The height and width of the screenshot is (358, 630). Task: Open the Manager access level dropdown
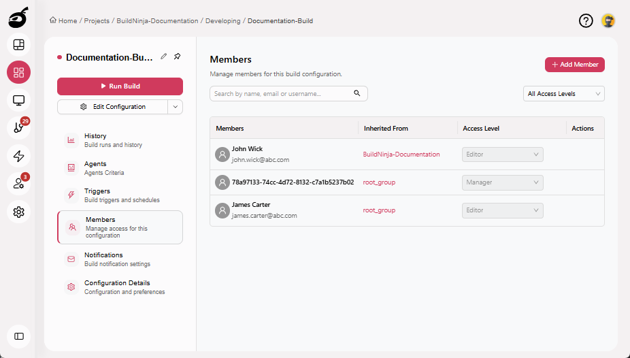click(x=503, y=182)
